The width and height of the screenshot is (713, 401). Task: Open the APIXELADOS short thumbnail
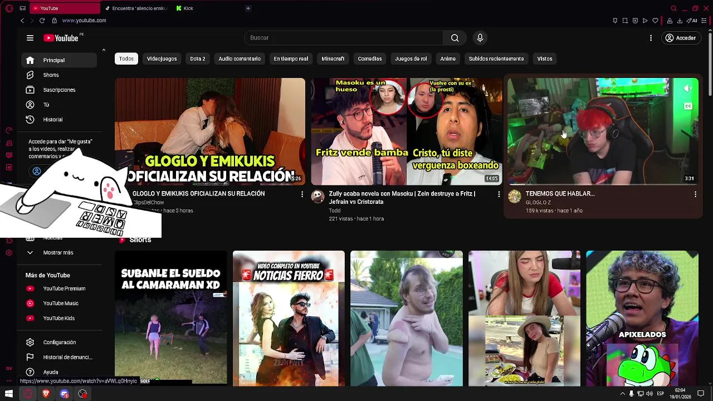pos(642,318)
